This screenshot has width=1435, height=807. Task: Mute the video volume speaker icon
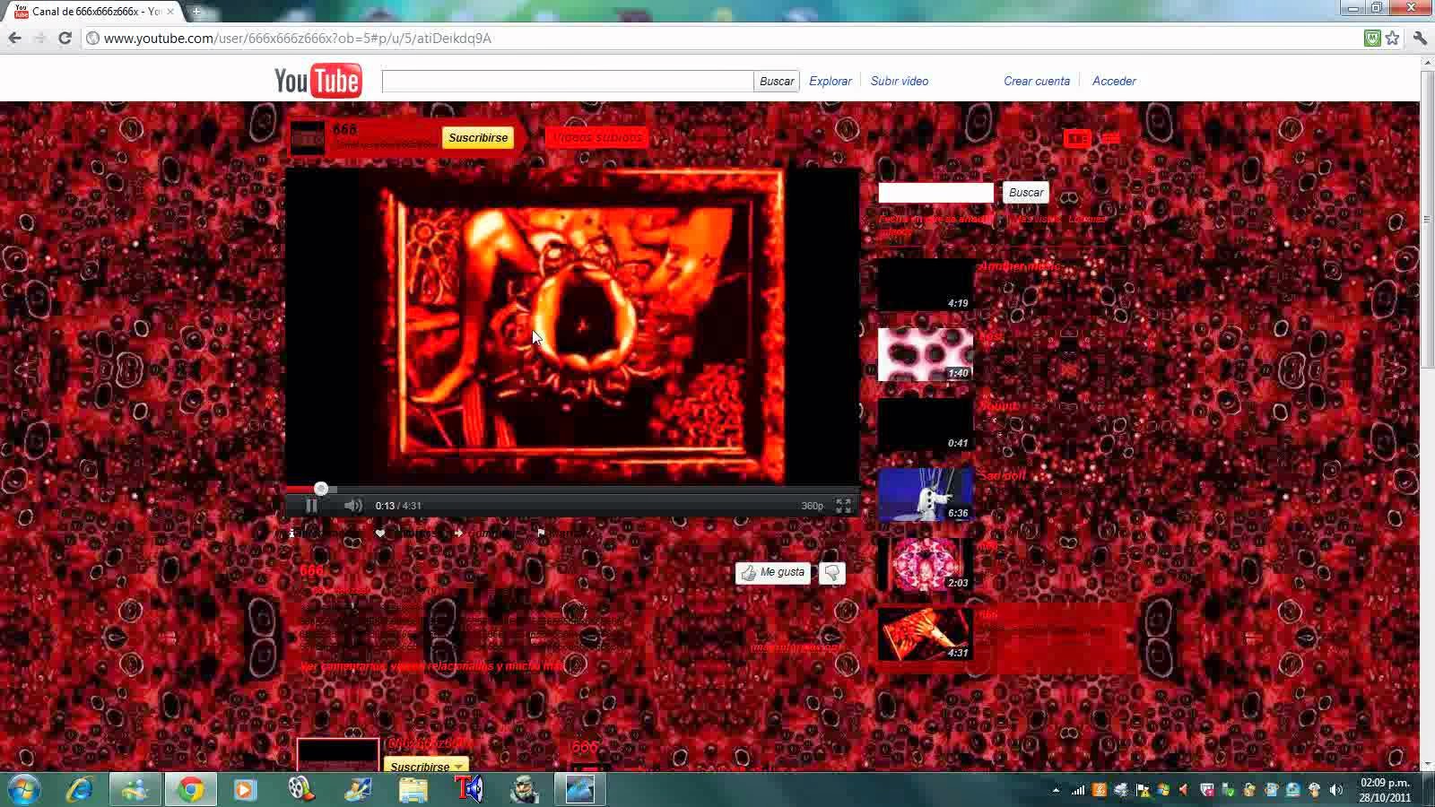point(352,505)
